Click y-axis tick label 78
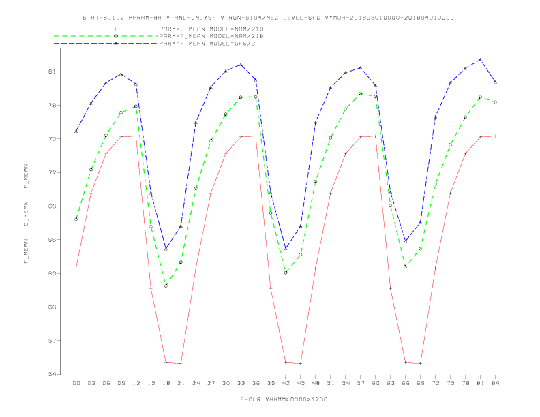 pyautogui.click(x=52, y=106)
